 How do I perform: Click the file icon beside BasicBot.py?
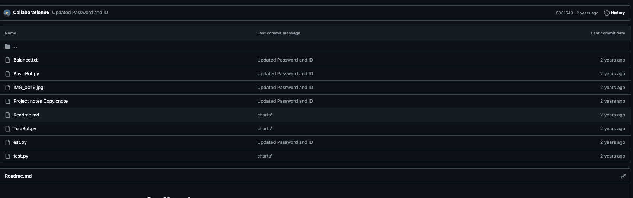[7, 74]
